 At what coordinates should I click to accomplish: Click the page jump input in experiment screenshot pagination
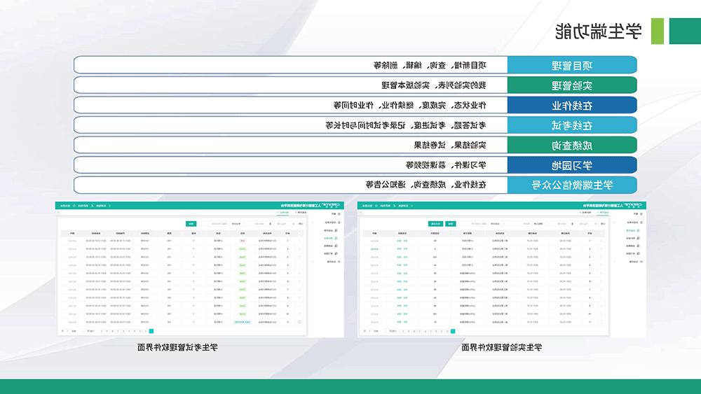click(x=370, y=331)
